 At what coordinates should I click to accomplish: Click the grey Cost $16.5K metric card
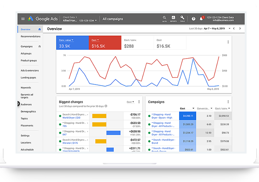(x=170, y=43)
